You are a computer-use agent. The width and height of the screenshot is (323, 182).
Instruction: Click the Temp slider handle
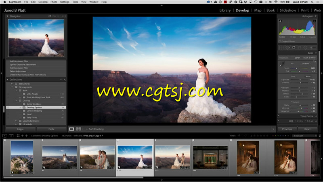point(297,68)
